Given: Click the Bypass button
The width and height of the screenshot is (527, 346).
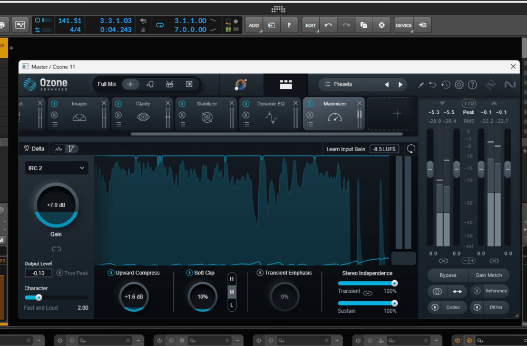Looking at the screenshot, I should [448, 275].
